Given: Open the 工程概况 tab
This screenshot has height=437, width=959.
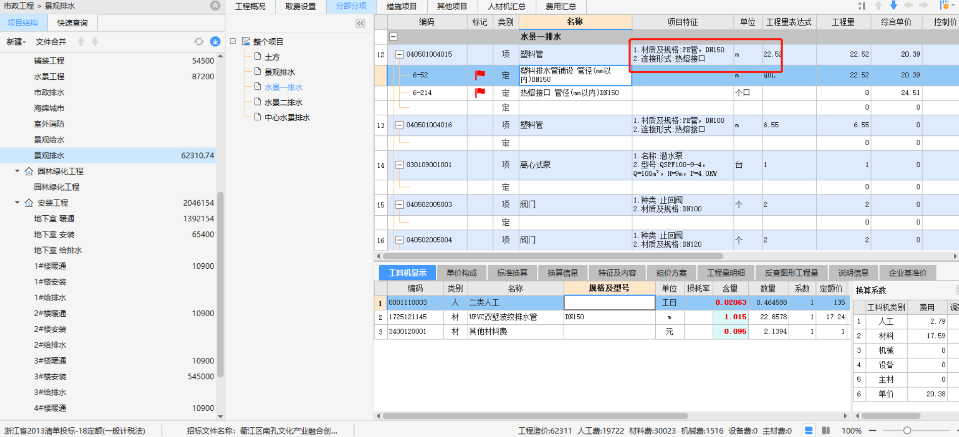Looking at the screenshot, I should click(250, 6).
